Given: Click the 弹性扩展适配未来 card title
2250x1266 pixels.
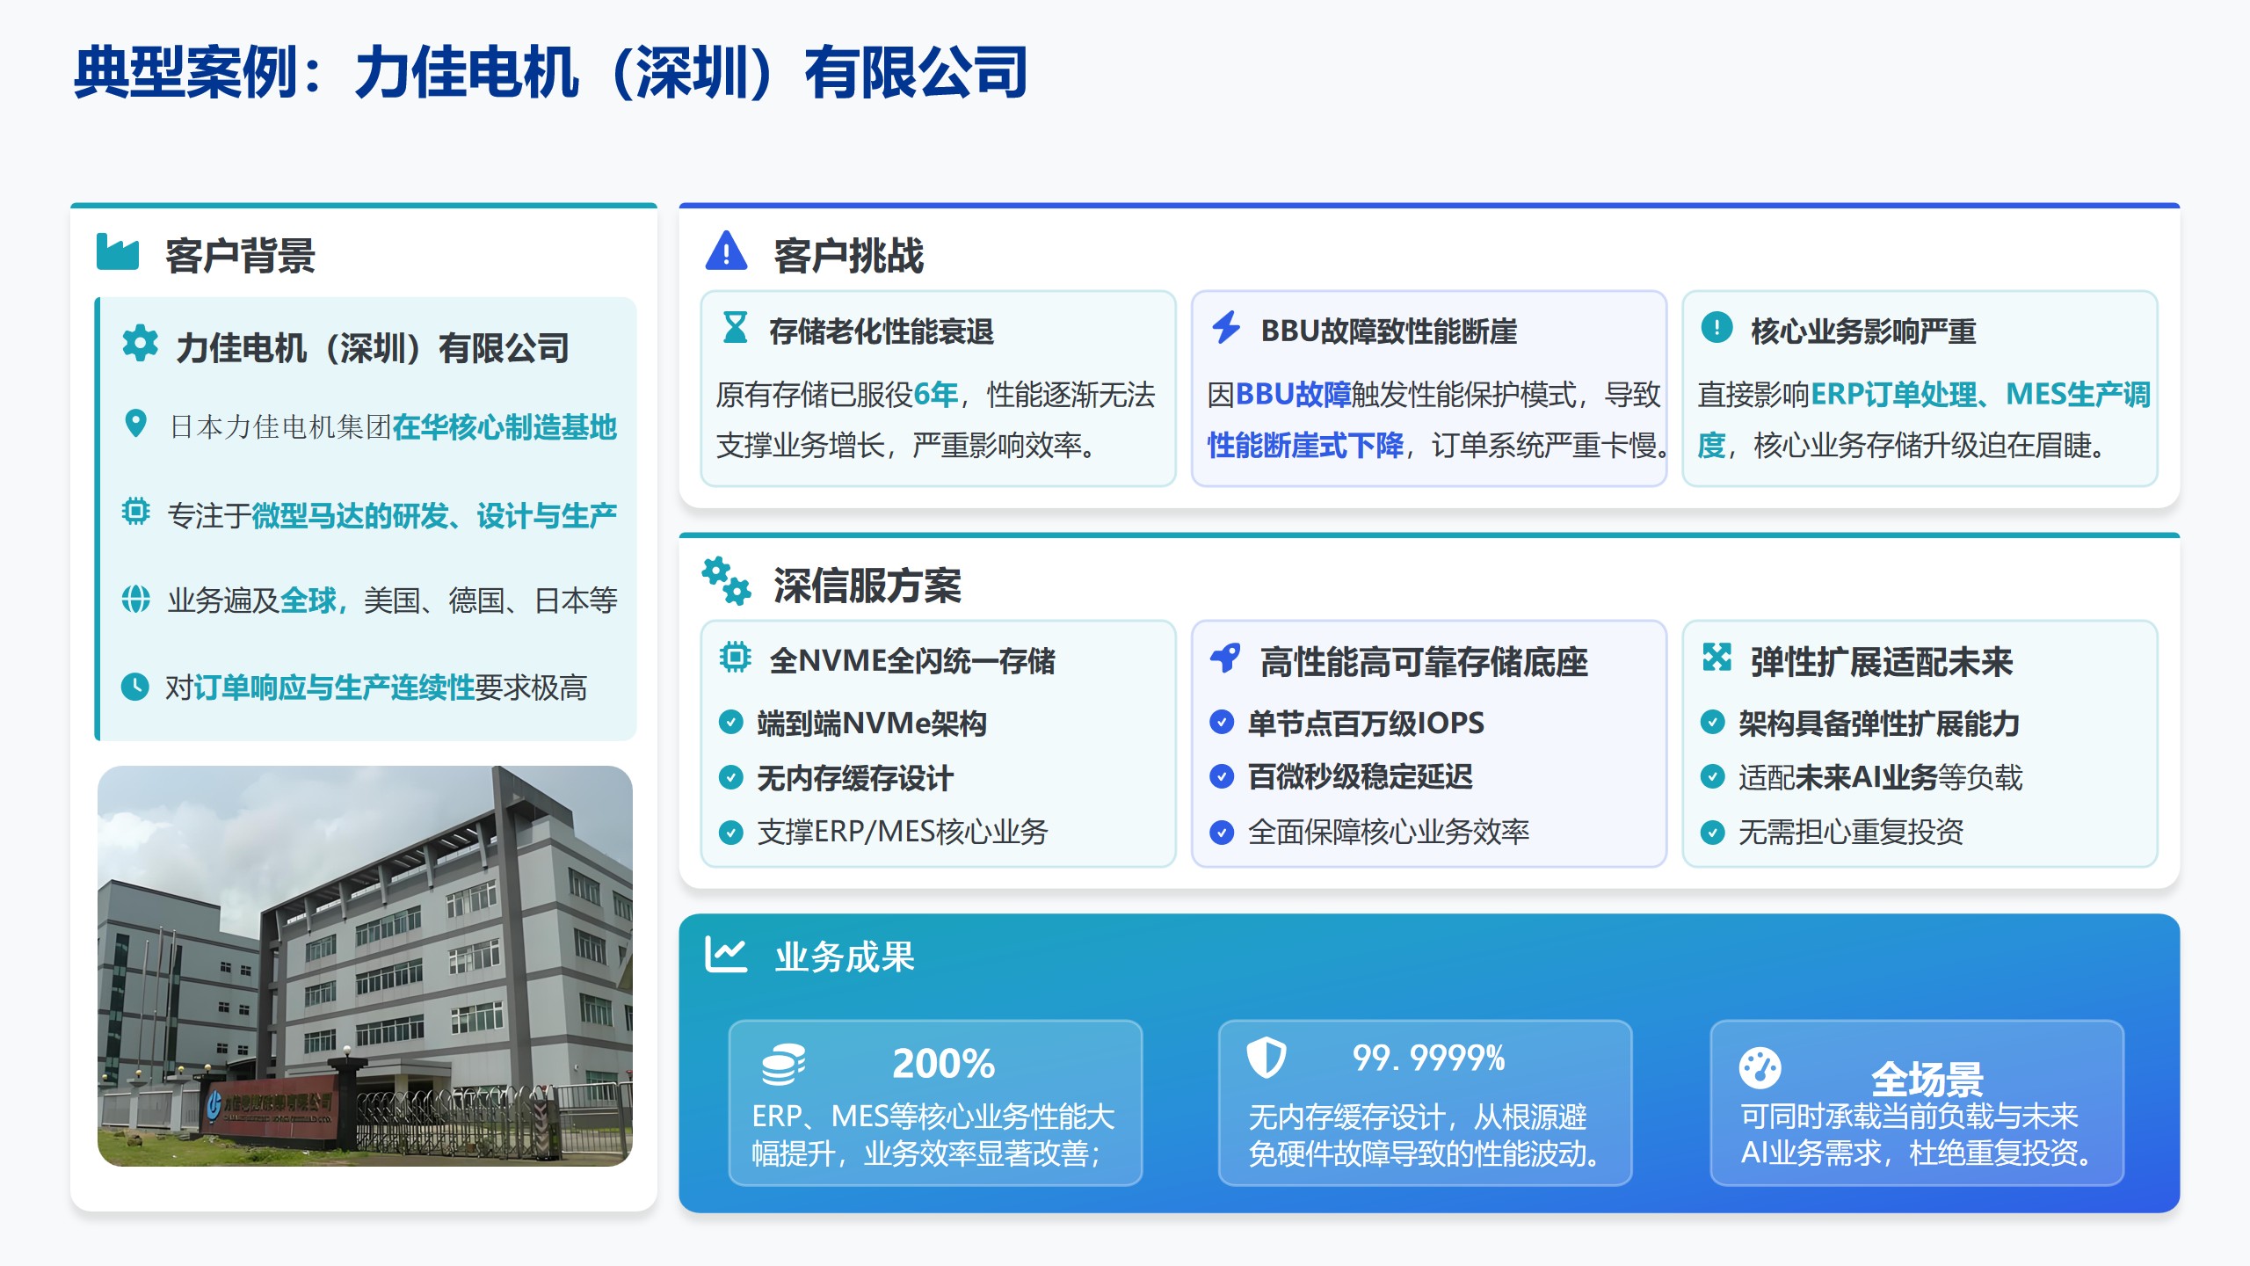Looking at the screenshot, I should coord(1882,662).
